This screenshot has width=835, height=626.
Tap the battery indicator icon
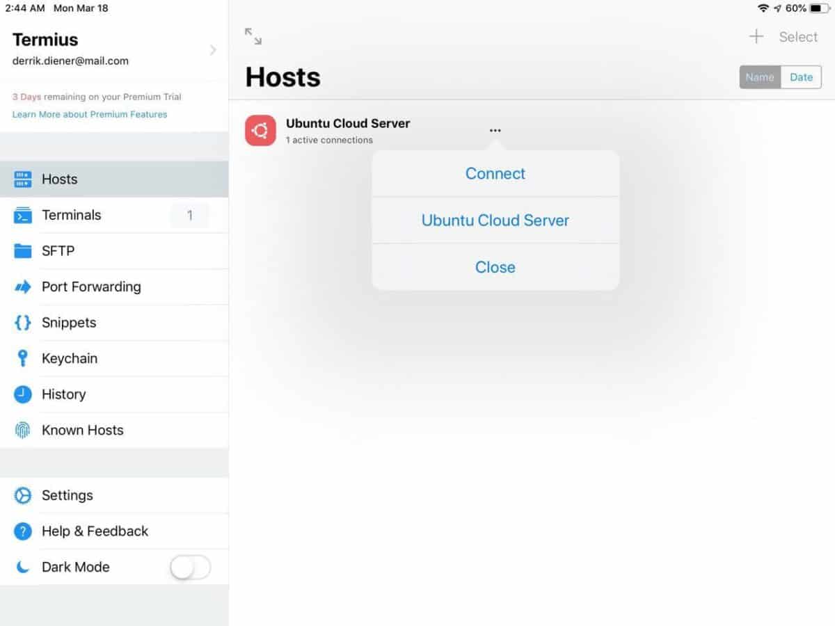[x=820, y=8]
